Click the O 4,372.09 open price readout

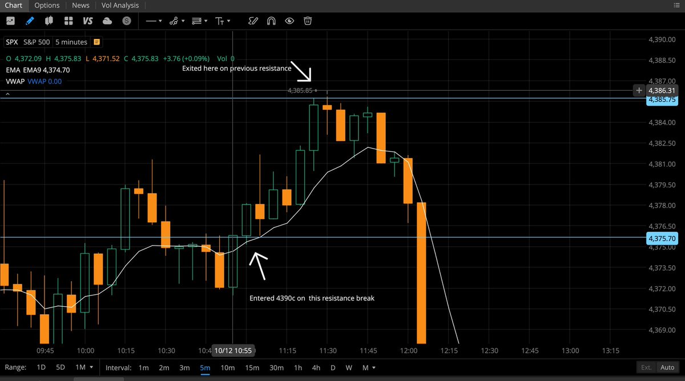[23, 58]
